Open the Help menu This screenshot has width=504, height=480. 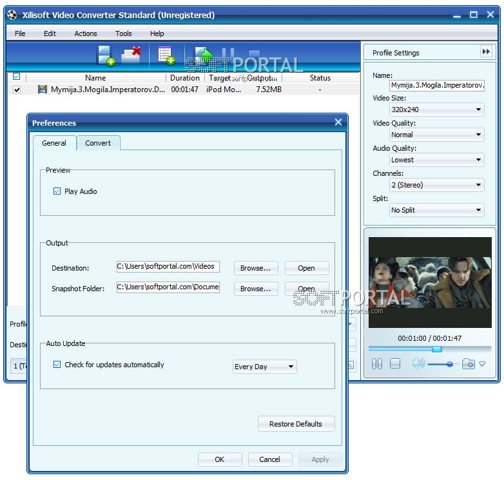point(157,34)
